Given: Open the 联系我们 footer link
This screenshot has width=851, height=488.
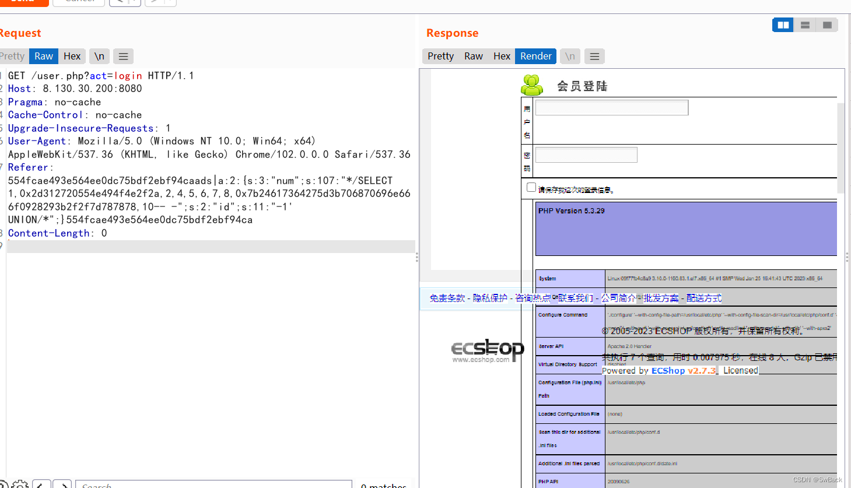Looking at the screenshot, I should 575,298.
